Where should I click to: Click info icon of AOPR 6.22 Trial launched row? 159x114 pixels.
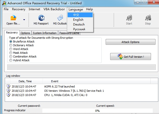pos(8,86)
